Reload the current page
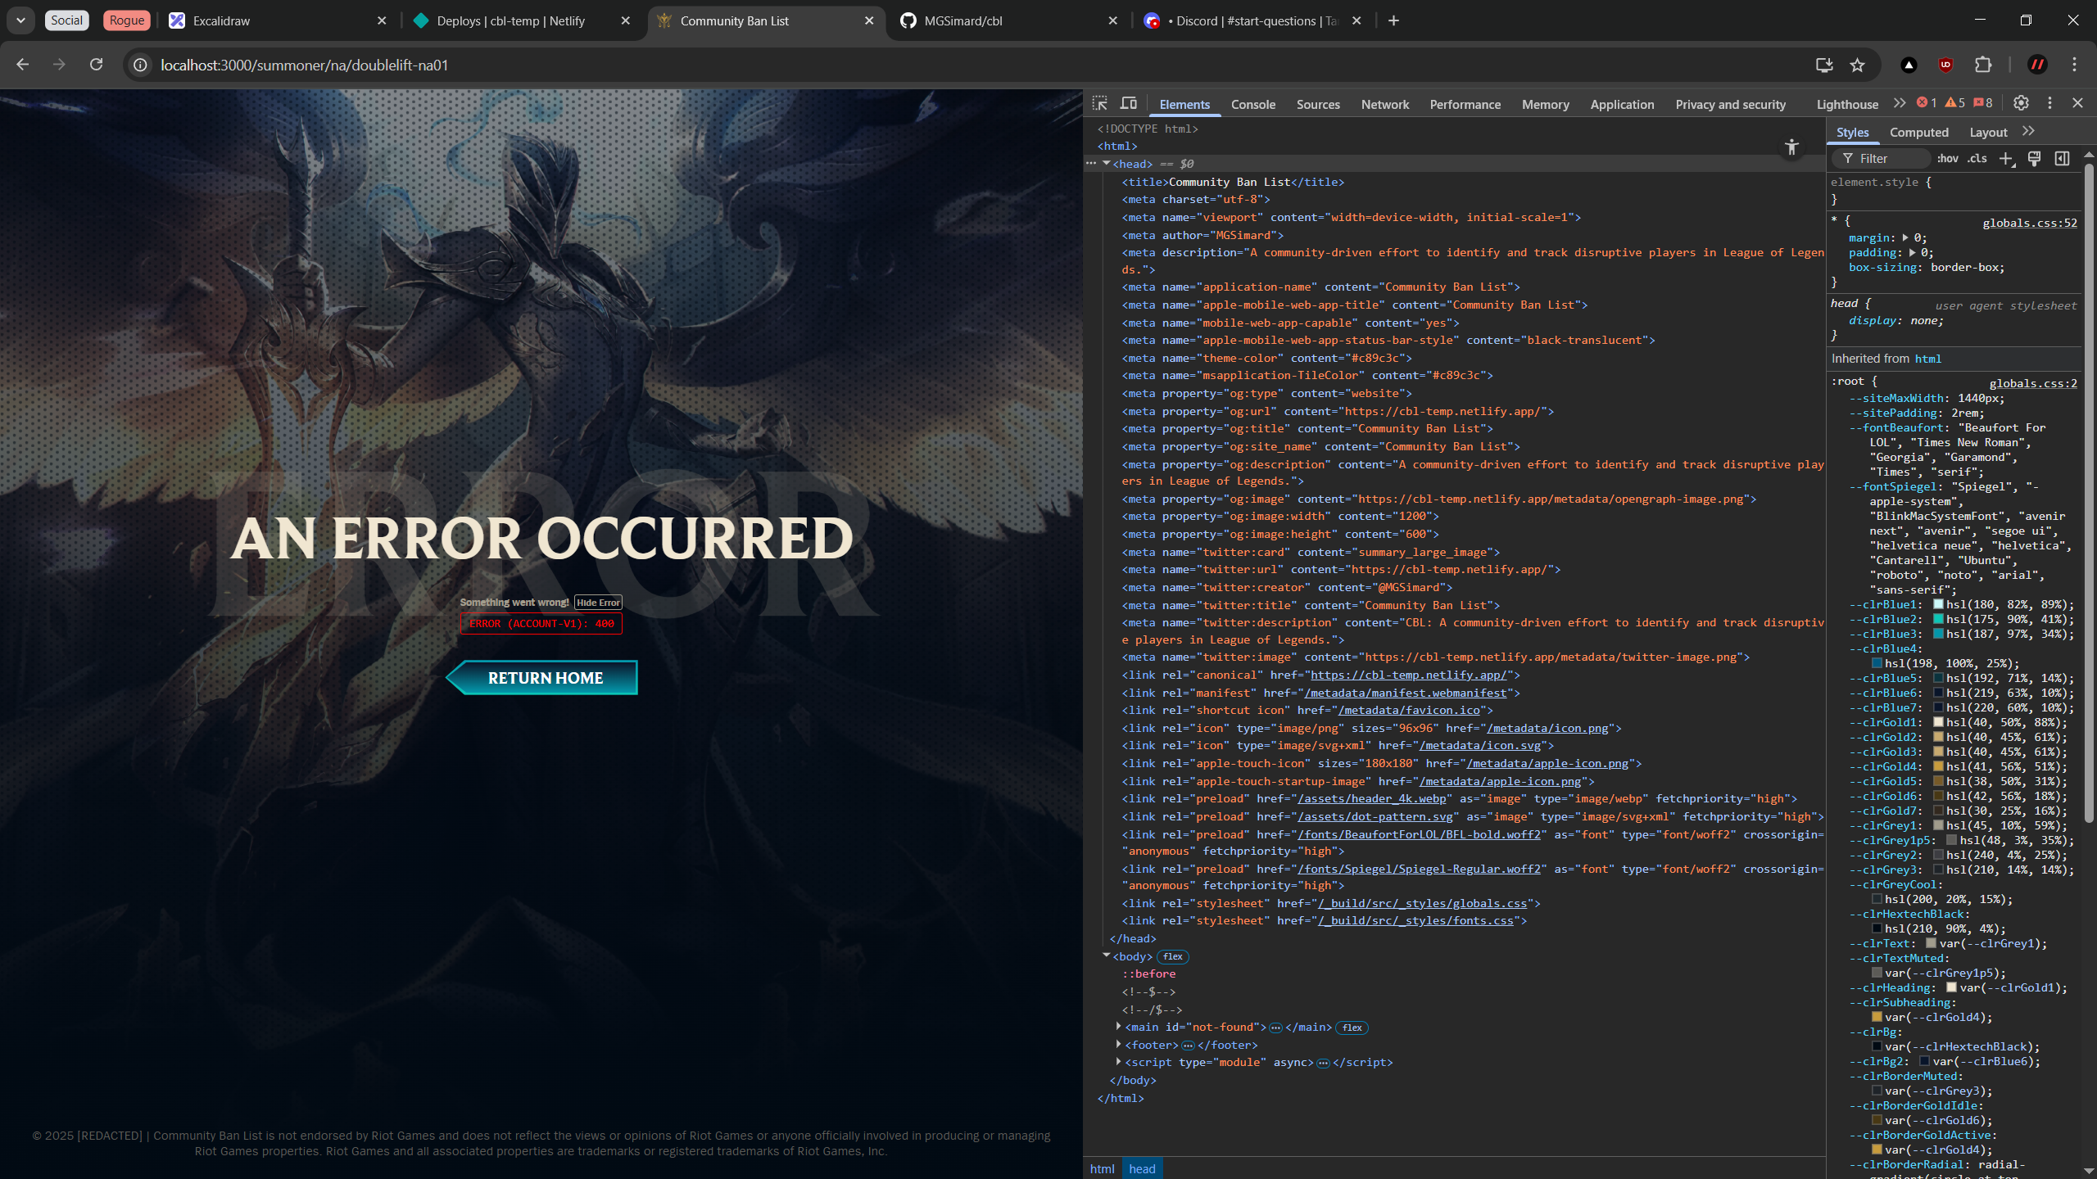This screenshot has width=2097, height=1179. (x=96, y=65)
